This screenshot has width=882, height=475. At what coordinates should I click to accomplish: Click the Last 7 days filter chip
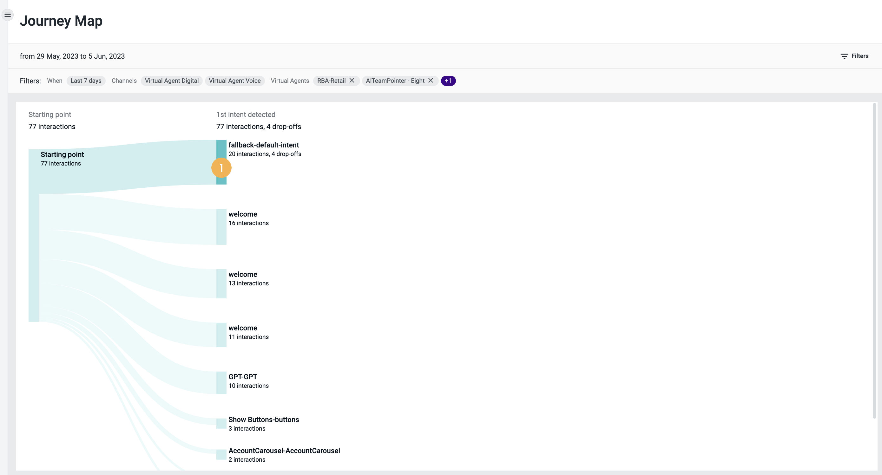86,81
